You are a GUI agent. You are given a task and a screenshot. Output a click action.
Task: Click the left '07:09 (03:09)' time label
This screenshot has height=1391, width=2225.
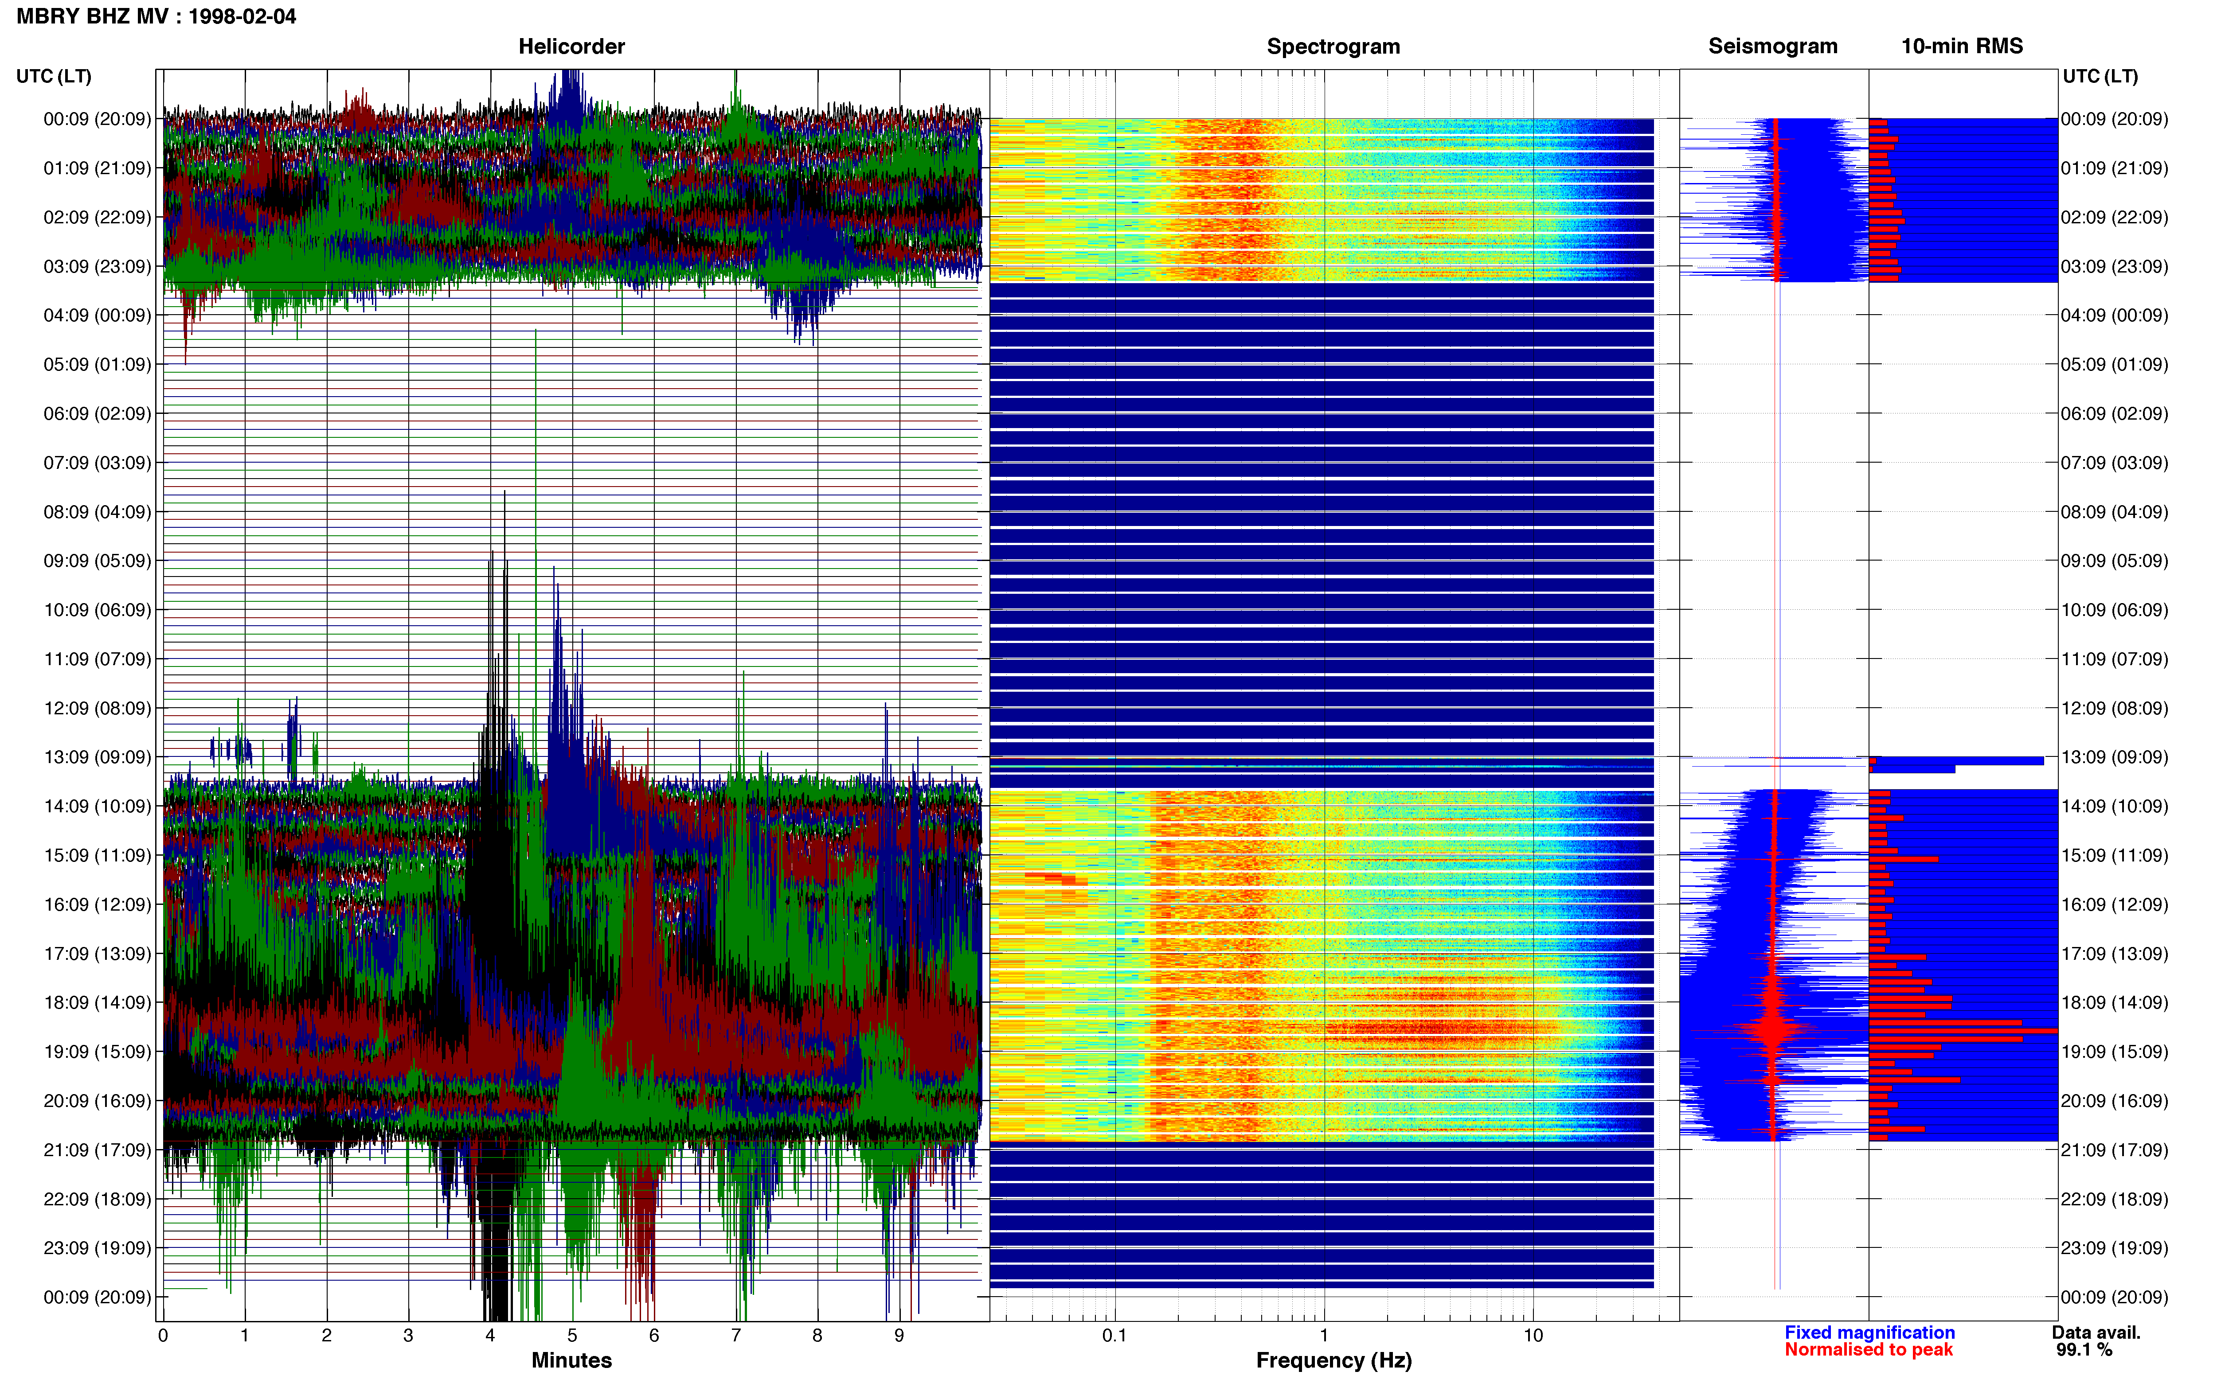pos(98,463)
